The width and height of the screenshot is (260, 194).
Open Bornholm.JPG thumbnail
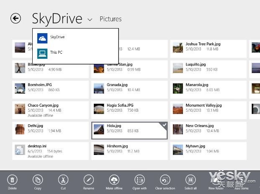(x=20, y=88)
